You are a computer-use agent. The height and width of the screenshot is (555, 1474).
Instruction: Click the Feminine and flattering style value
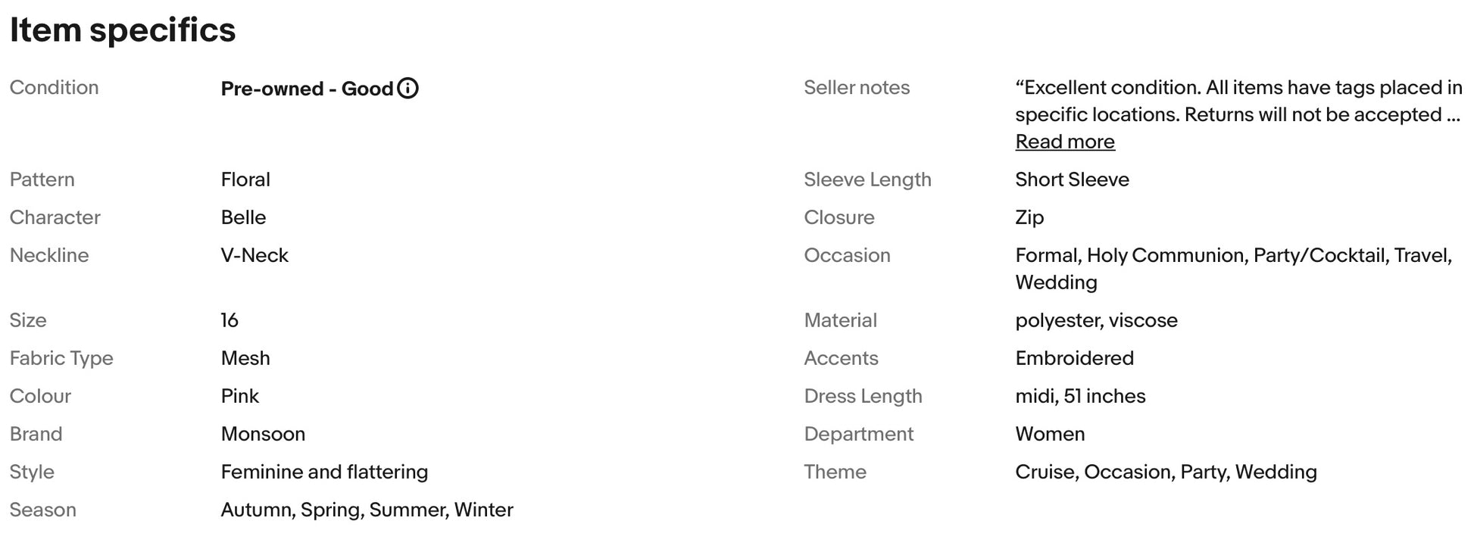pyautogui.click(x=324, y=472)
